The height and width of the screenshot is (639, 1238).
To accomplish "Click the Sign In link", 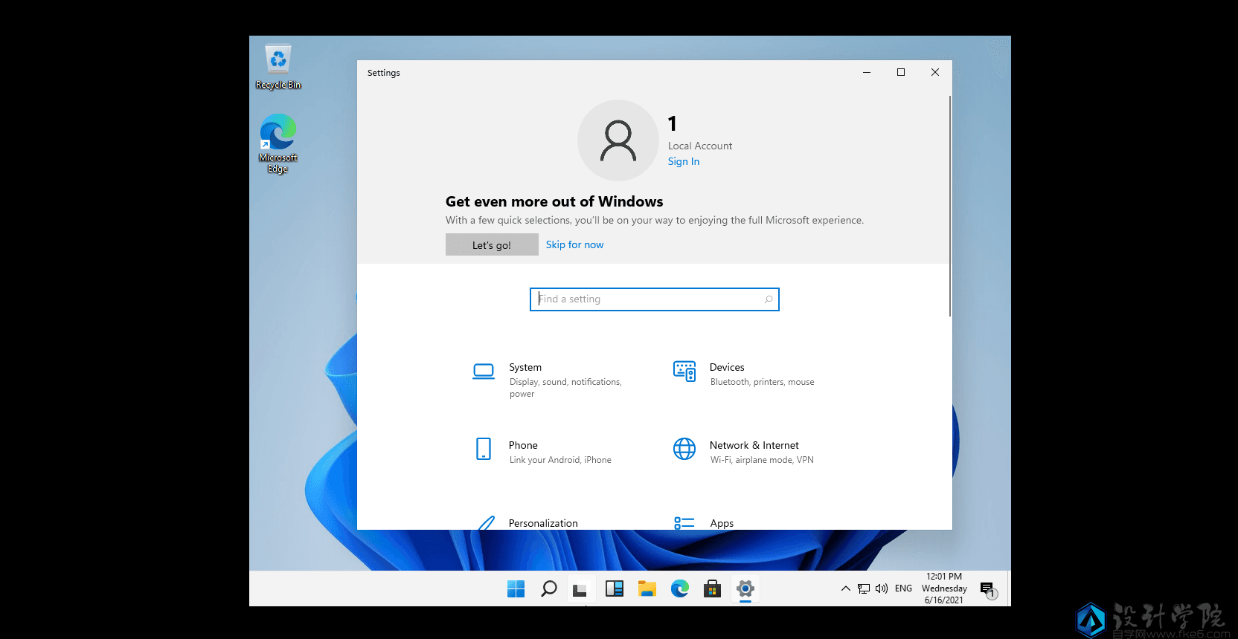I will coord(684,161).
